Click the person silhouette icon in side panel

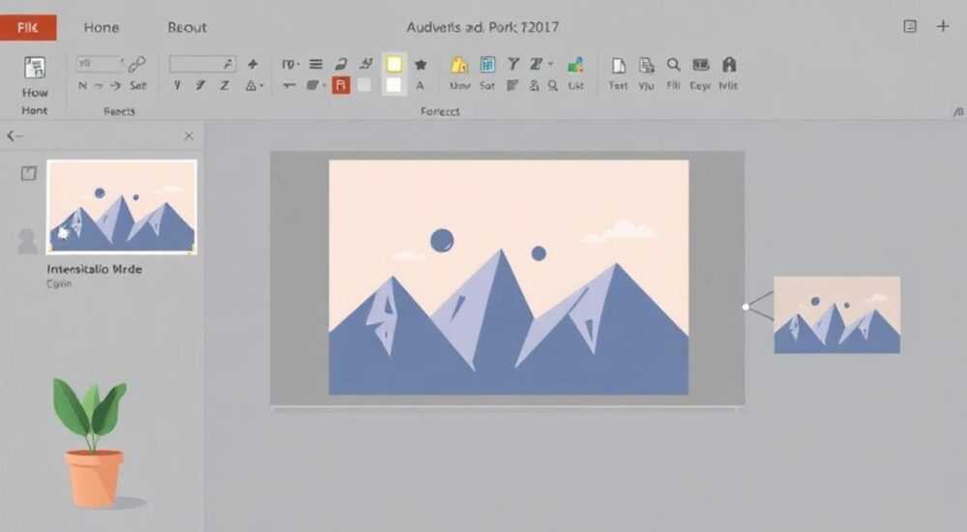pos(27,241)
